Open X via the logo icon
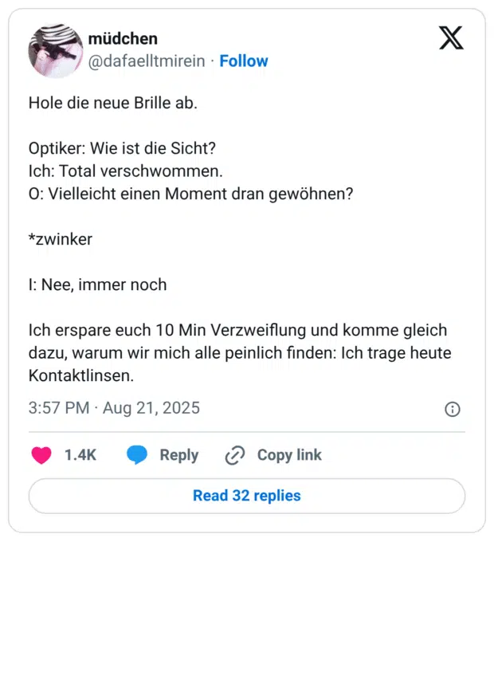This screenshot has height=687, width=494. tap(451, 37)
